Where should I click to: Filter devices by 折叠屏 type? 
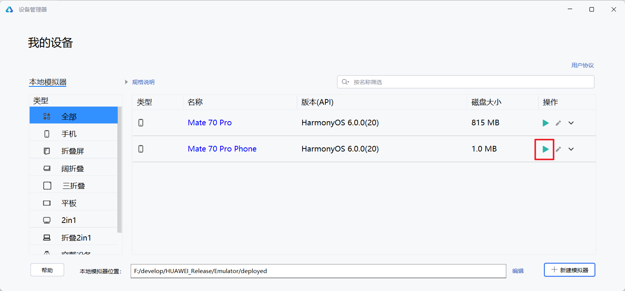click(73, 151)
